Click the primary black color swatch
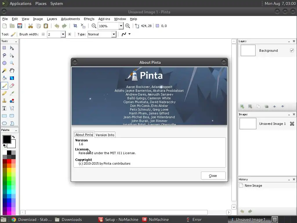 7,139
